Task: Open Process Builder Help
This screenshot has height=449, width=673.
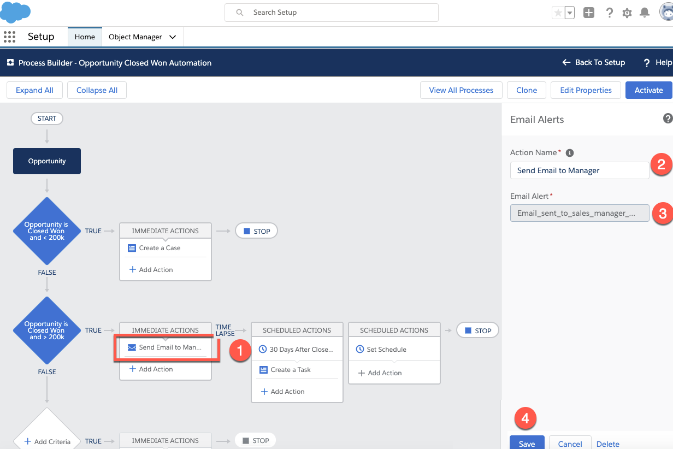Action: click(658, 62)
